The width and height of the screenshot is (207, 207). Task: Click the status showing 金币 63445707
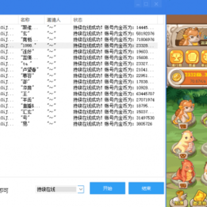[x=114, y=94]
